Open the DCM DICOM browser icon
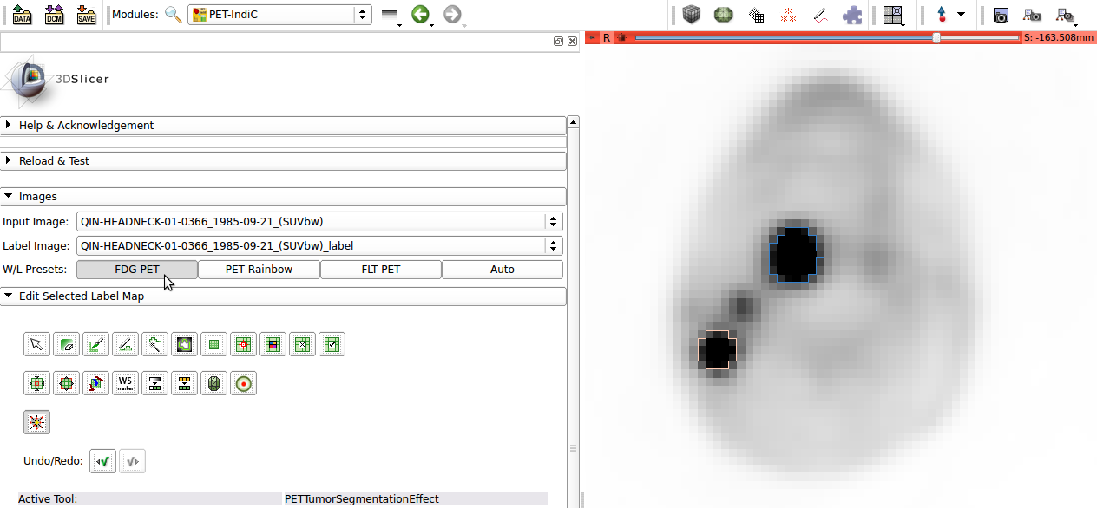The image size is (1097, 508). coord(55,15)
